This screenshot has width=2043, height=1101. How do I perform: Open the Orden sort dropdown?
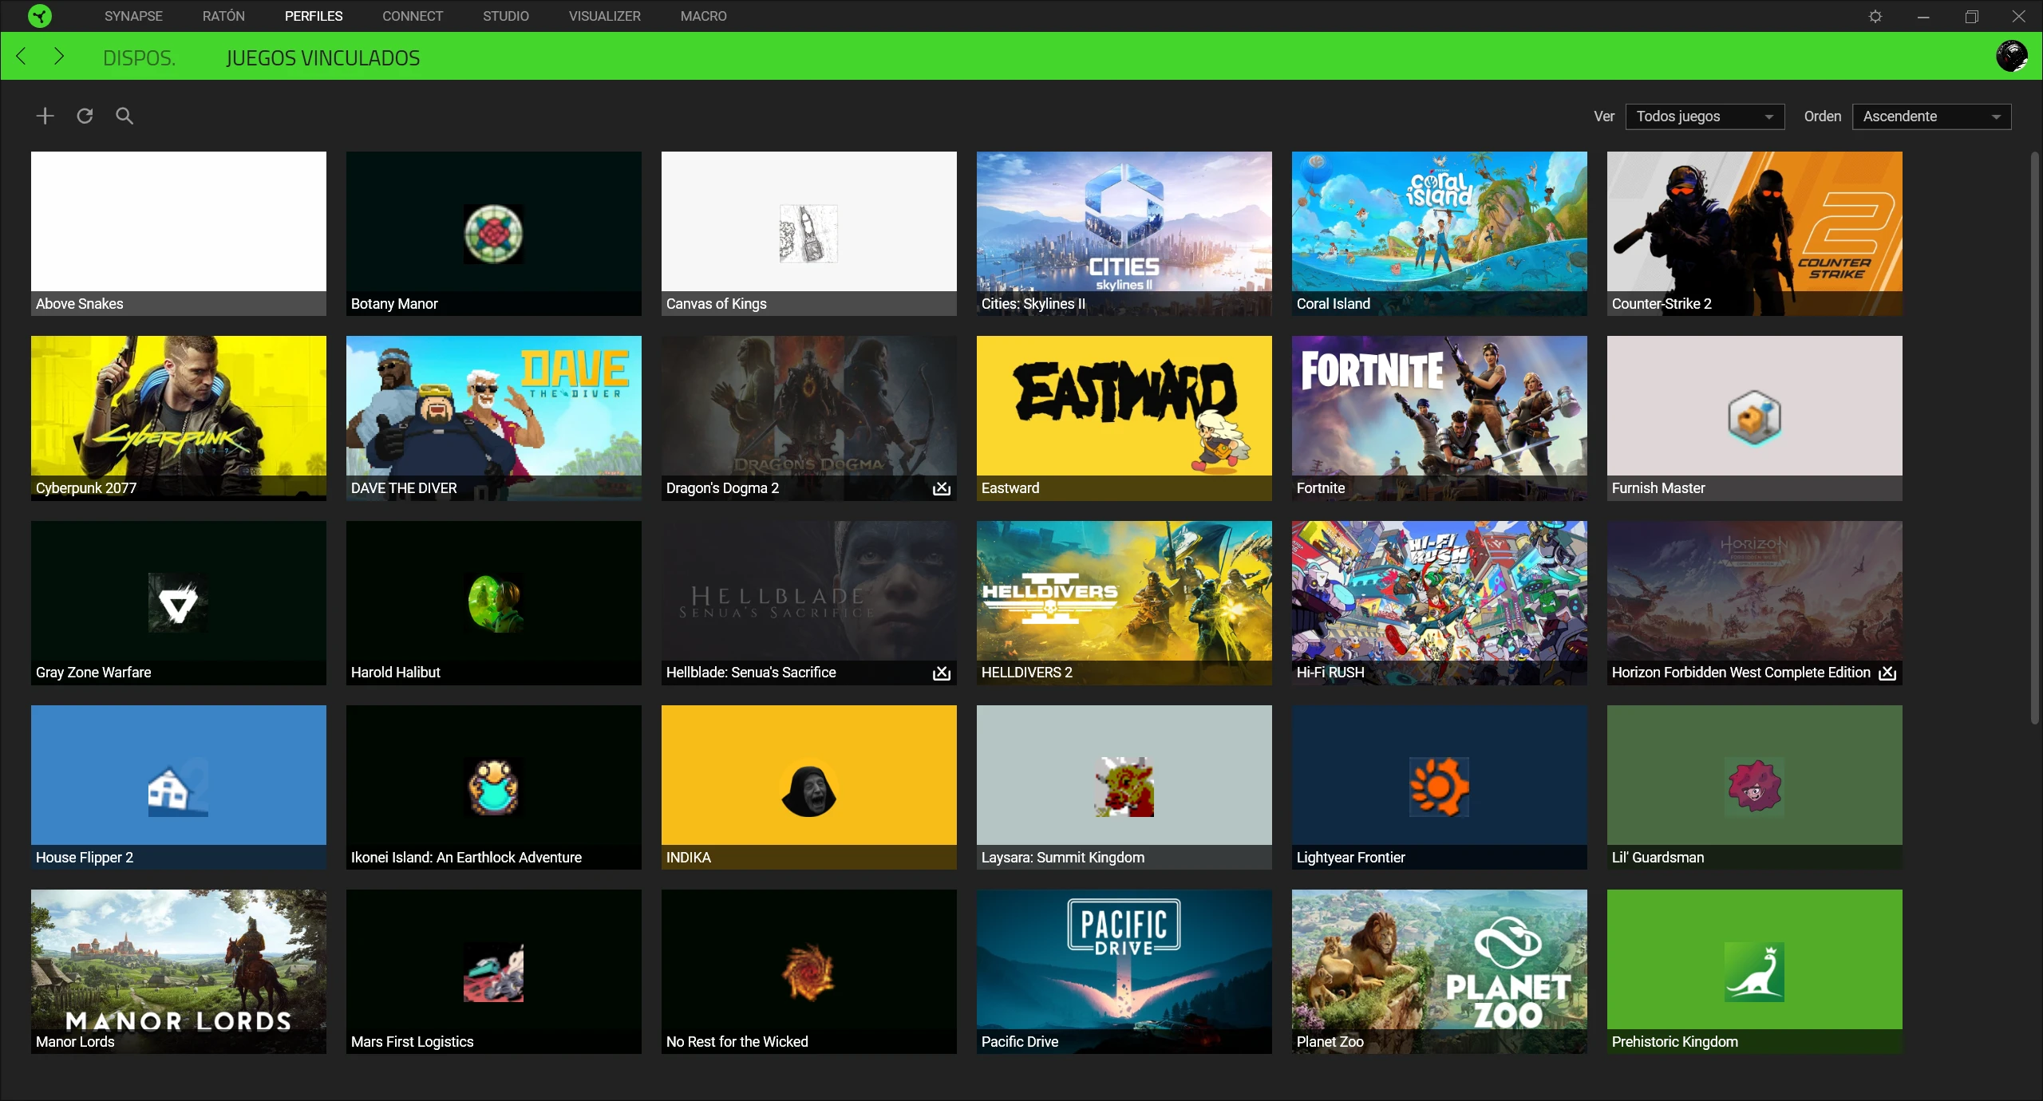click(1931, 116)
